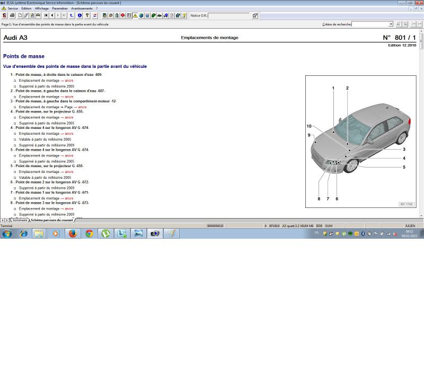Viewport: 424px width, 365px height.
Task: Go to the next page arrow
Action: (58, 15)
